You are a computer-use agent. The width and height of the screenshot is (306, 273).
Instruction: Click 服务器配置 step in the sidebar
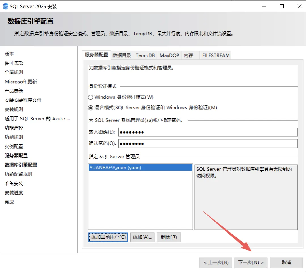pyautogui.click(x=16, y=156)
